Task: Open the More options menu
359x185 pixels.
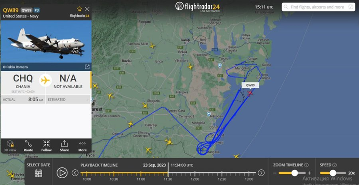Action: [82, 146]
